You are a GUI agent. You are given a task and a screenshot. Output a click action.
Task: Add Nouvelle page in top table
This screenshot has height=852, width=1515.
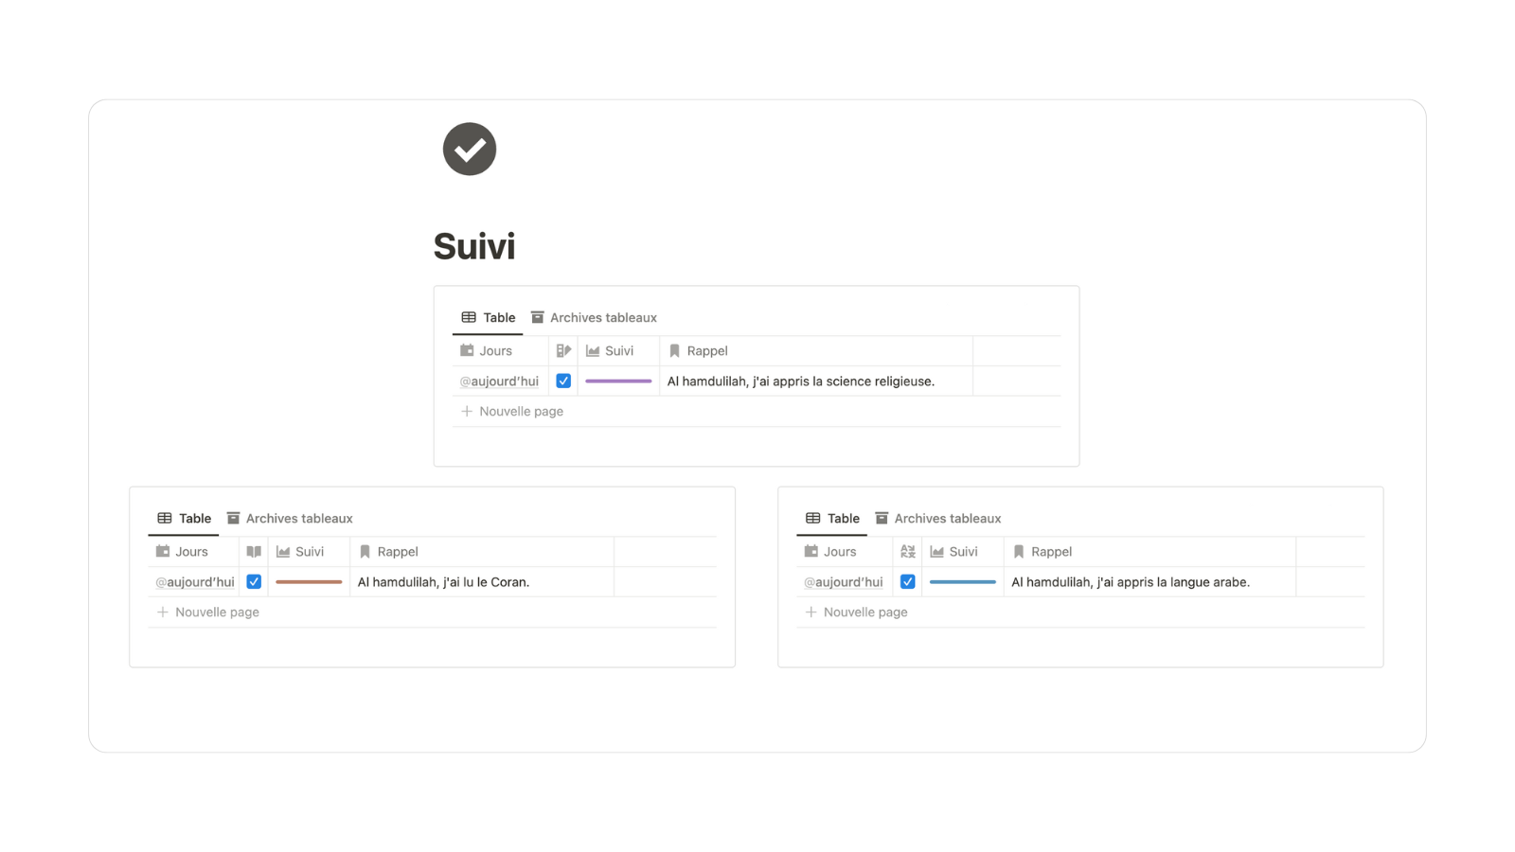pyautogui.click(x=511, y=411)
